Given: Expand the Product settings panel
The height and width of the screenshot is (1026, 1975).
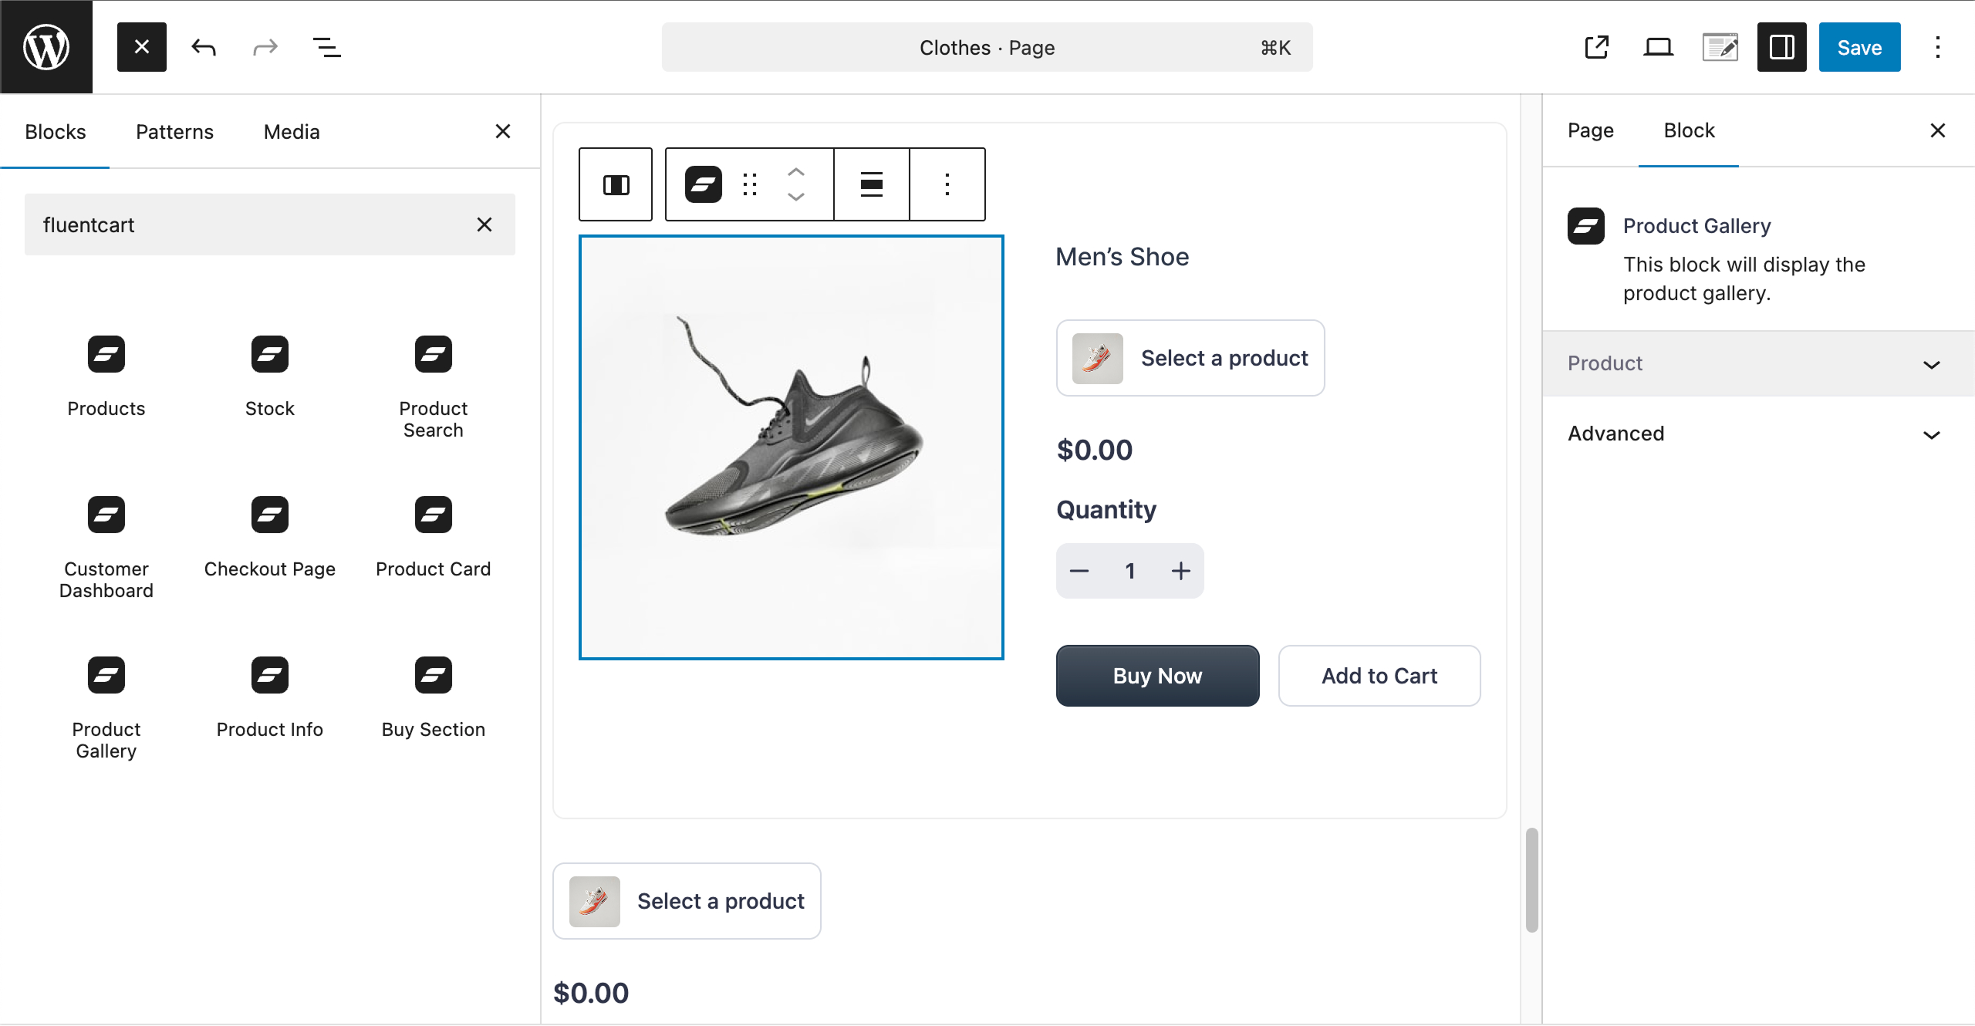Looking at the screenshot, I should (1757, 363).
